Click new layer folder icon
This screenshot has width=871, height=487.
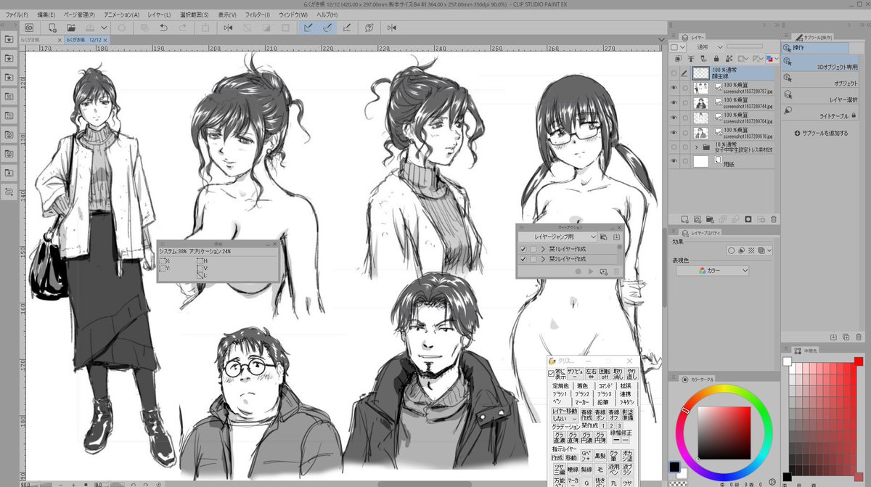710,218
